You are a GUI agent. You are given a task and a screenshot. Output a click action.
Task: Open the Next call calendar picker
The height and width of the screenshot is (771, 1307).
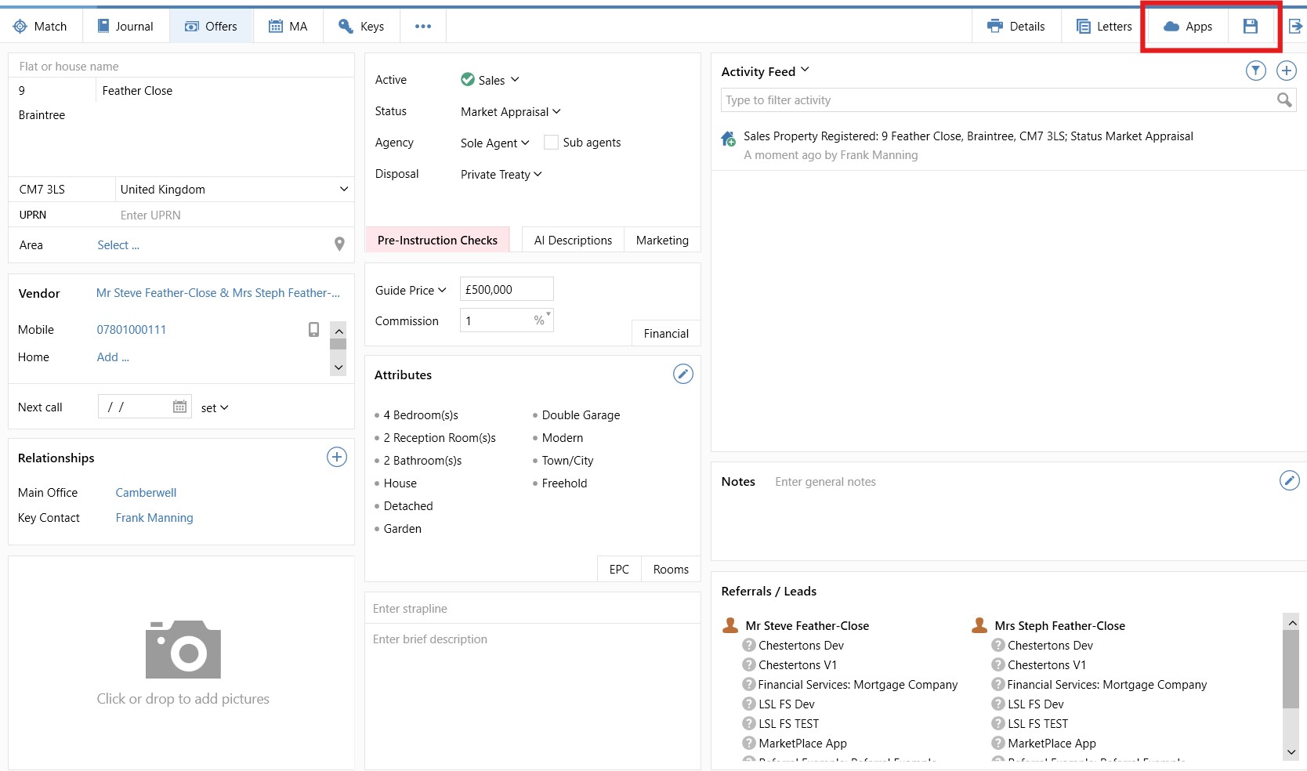179,407
